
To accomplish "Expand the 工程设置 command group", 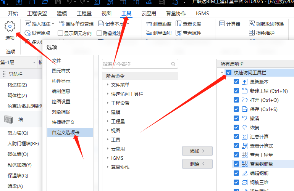I will (107, 103).
